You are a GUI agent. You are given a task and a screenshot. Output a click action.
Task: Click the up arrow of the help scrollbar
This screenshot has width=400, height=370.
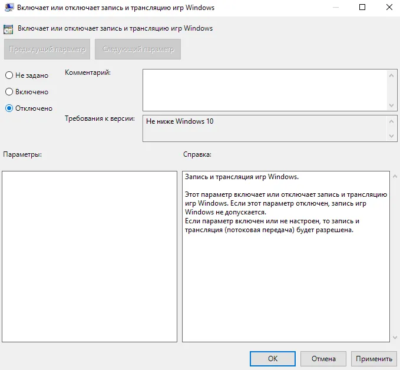point(394,176)
